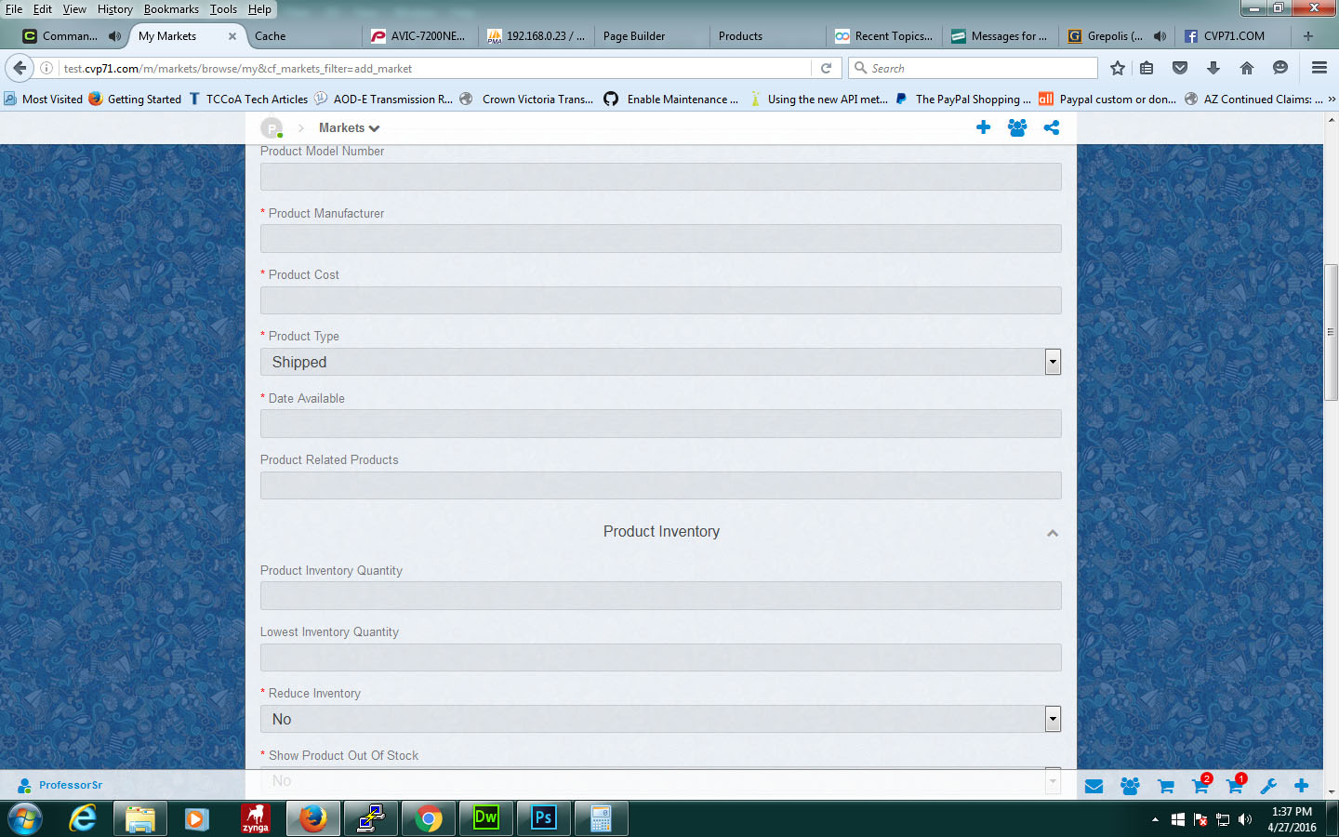Open the TCCoA Tech Articles bookmark
Screen dimensions: 1339x837
pyautogui.click(x=248, y=99)
